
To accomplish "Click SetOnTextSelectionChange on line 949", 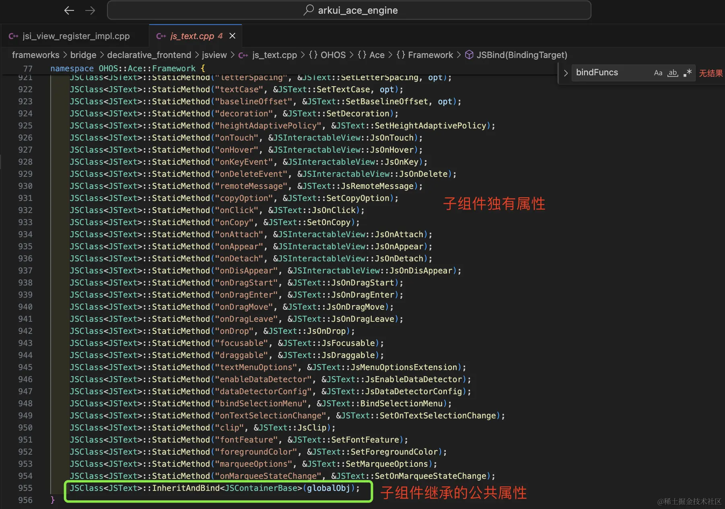I will click(x=437, y=416).
